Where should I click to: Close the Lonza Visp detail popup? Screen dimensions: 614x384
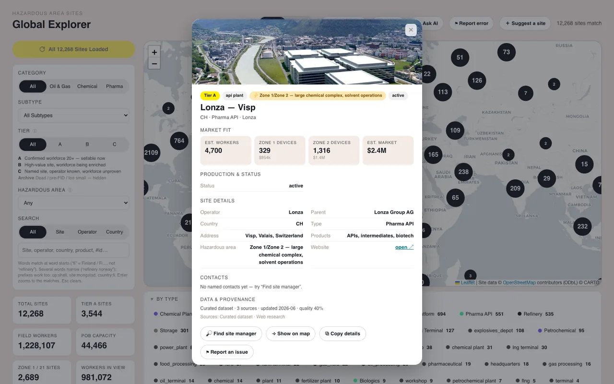point(411,30)
